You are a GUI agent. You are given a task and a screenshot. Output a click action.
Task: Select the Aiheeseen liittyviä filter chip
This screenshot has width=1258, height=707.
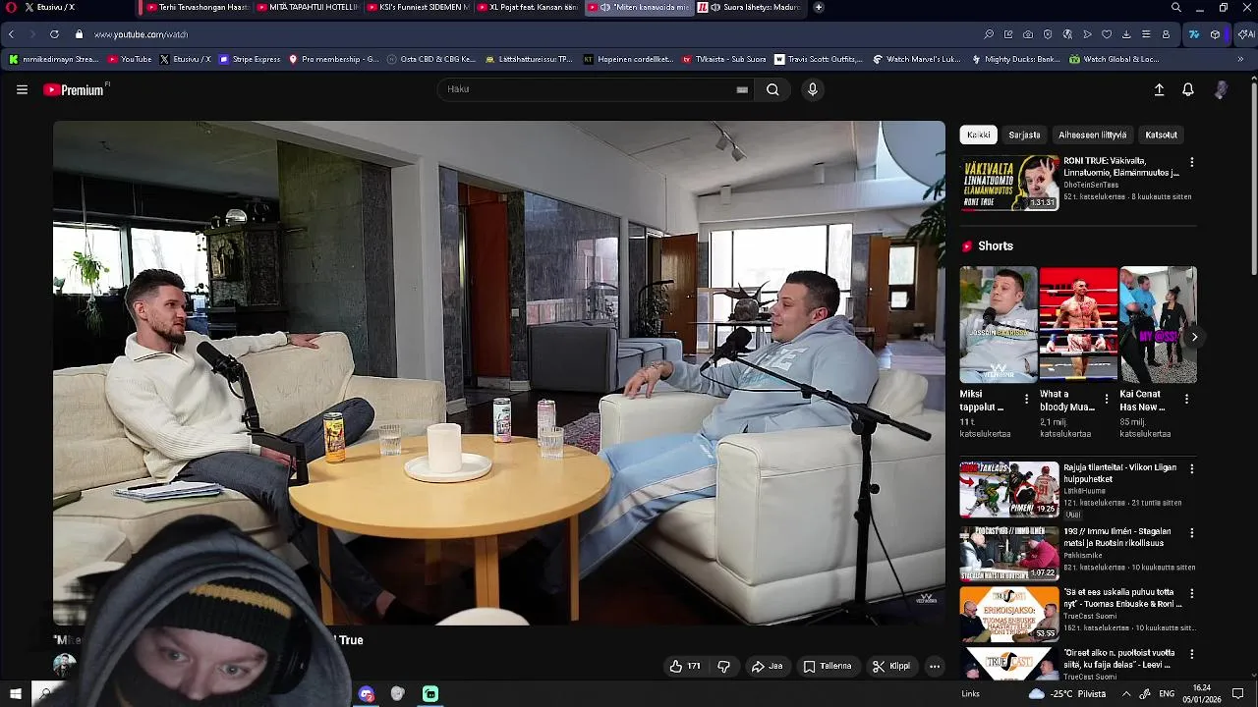pos(1092,135)
